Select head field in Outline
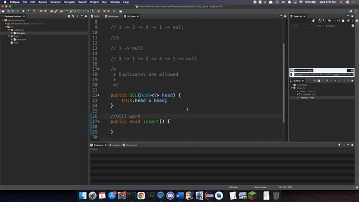 [308, 91]
